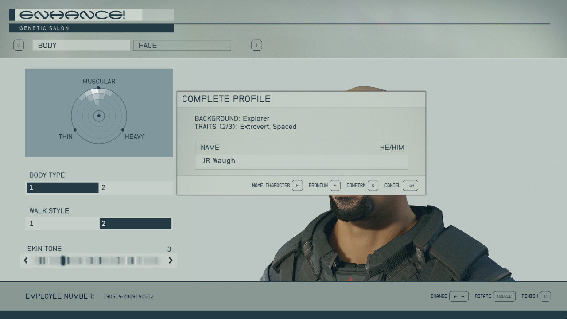567x319 pixels.
Task: Select Body Type option 1
Action: click(62, 187)
